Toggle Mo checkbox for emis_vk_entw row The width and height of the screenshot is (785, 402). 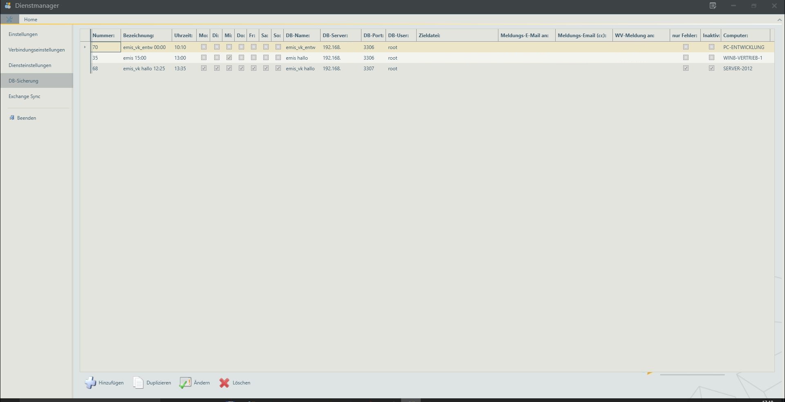click(x=204, y=47)
